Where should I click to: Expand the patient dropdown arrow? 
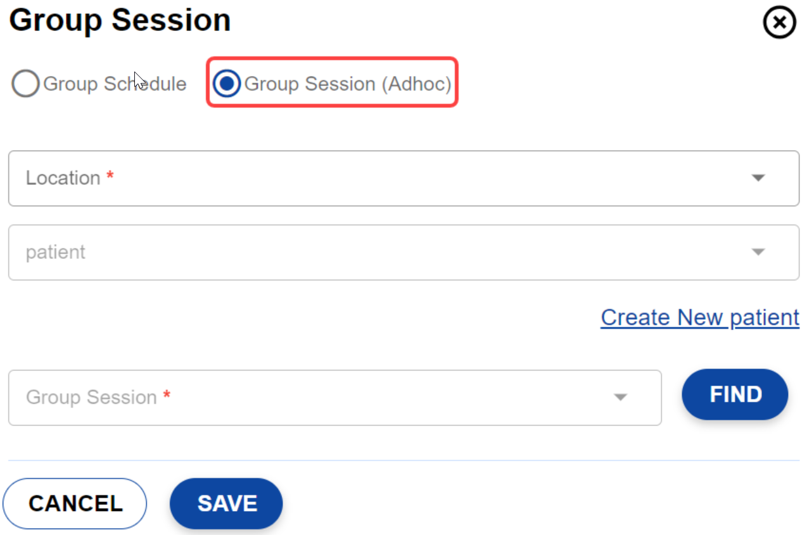[x=758, y=252]
